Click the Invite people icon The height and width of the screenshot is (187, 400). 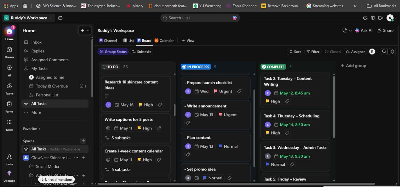[9, 157]
